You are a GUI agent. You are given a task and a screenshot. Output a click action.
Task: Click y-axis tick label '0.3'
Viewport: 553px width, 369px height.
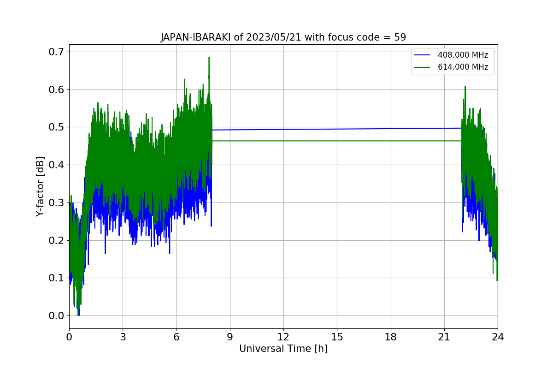click(x=57, y=202)
